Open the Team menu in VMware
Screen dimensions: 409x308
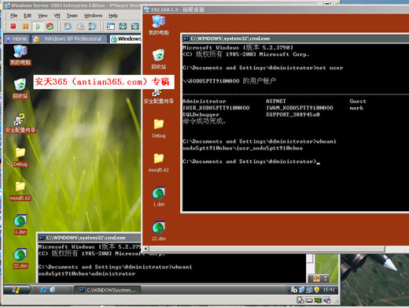[72, 16]
